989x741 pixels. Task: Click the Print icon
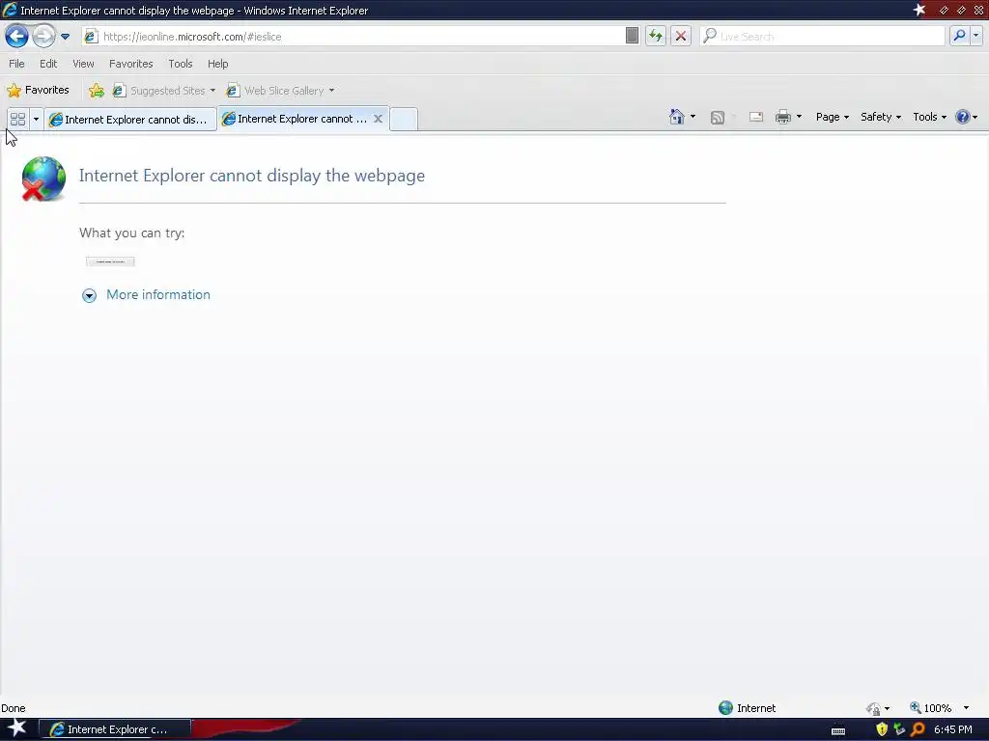tap(782, 117)
